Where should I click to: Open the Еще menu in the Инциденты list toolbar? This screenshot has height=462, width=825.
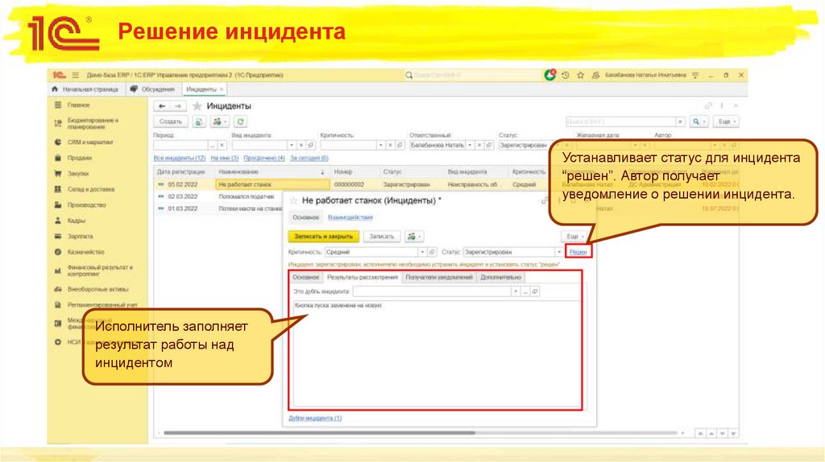coord(728,122)
